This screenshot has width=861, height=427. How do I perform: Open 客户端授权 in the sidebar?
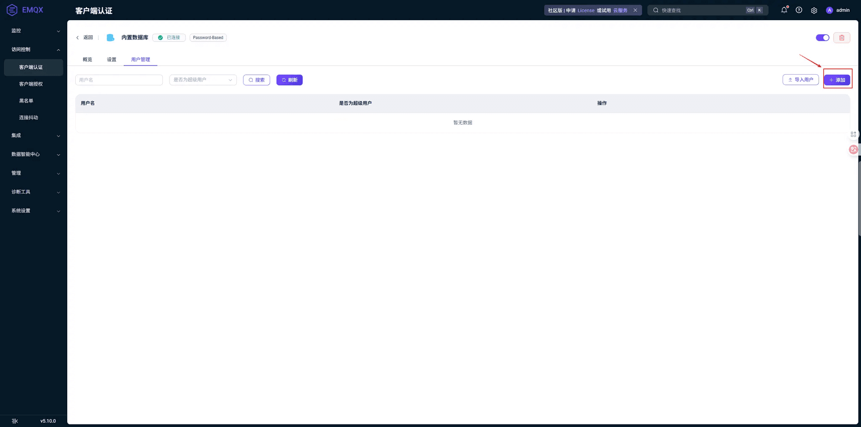[x=31, y=84]
